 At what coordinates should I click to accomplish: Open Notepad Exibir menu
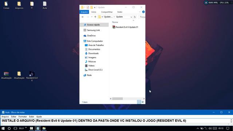[x=32, y=116]
